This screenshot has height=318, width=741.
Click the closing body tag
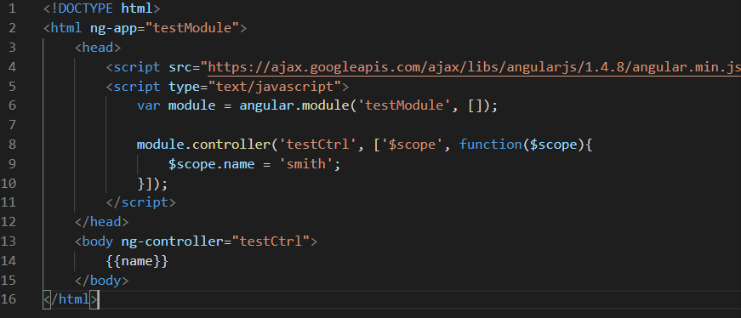(x=101, y=281)
